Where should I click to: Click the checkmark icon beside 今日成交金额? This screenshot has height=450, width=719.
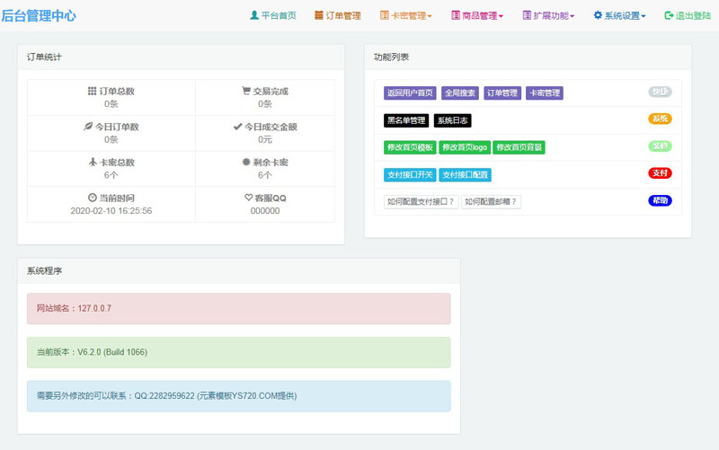coord(237,127)
